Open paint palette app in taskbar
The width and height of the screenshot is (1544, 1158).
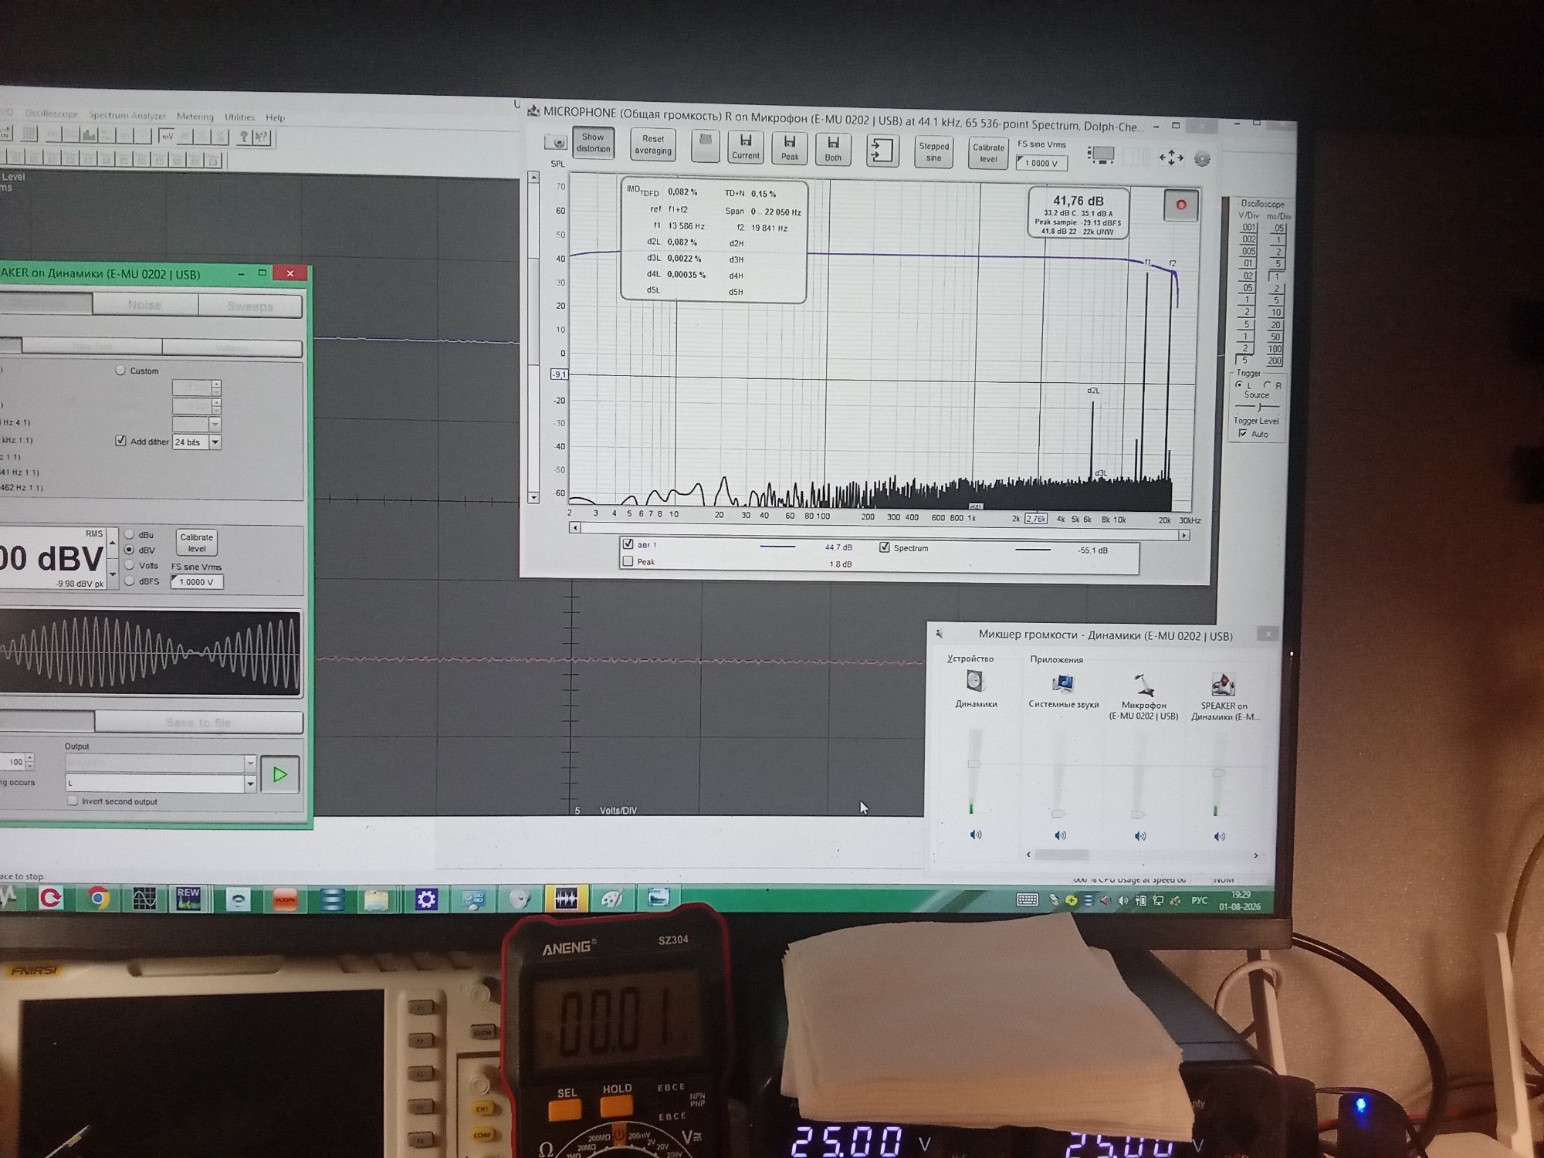pos(612,899)
